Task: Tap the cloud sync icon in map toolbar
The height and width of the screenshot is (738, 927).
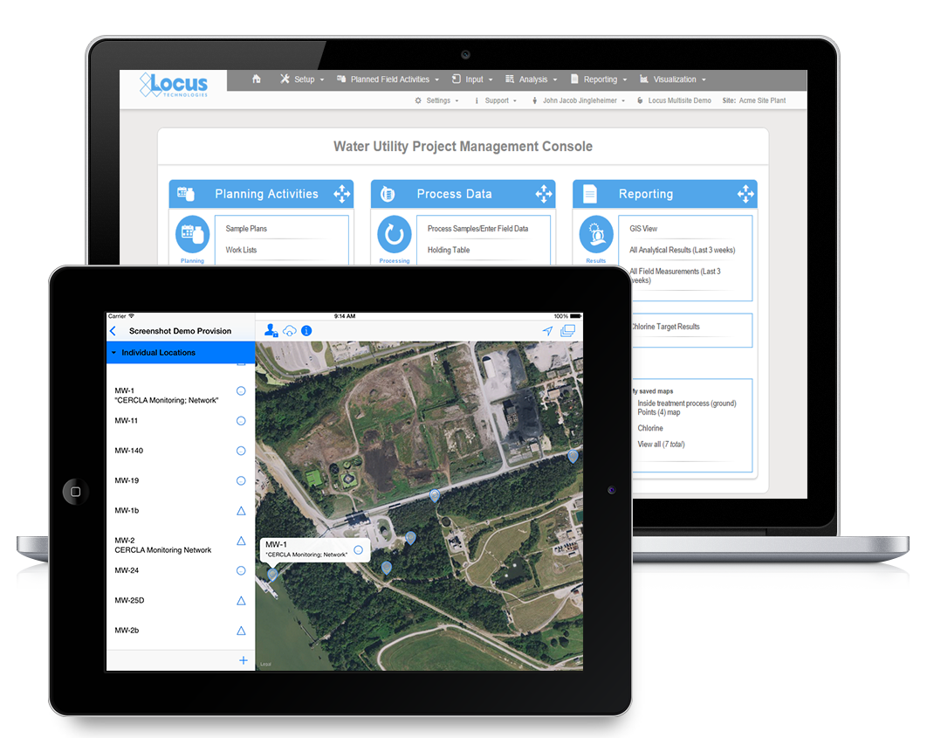Action: click(x=290, y=331)
